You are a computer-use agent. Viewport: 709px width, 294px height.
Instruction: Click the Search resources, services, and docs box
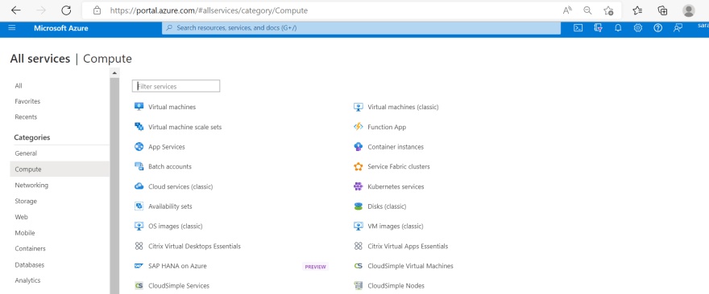[361, 28]
